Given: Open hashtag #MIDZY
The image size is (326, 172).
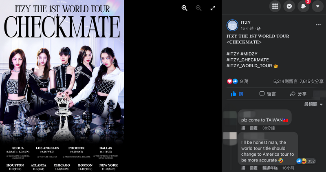Looking at the screenshot, I should pyautogui.click(x=249, y=54).
